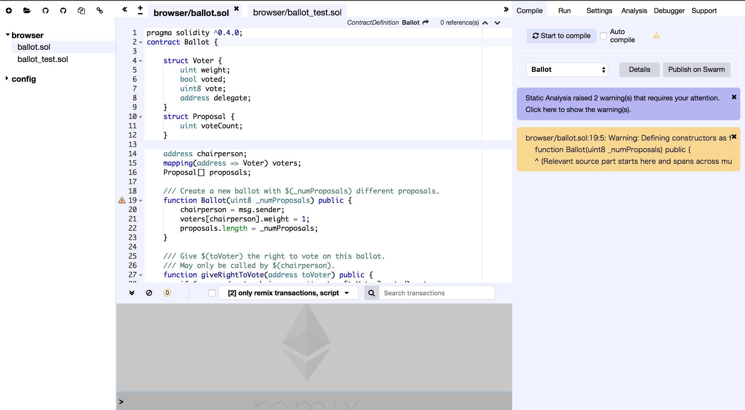Jump to the Ballot definition arrow
The height and width of the screenshot is (410, 745).
[426, 22]
